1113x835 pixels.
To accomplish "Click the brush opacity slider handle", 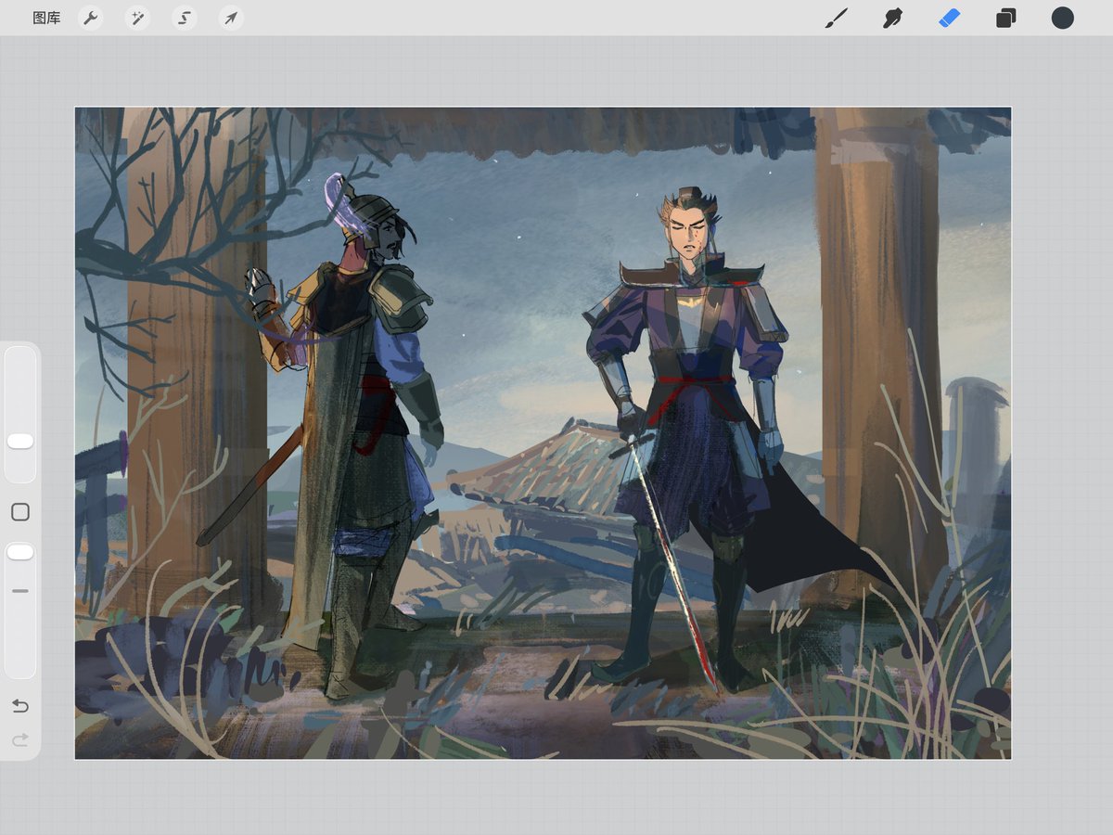I will tap(20, 552).
